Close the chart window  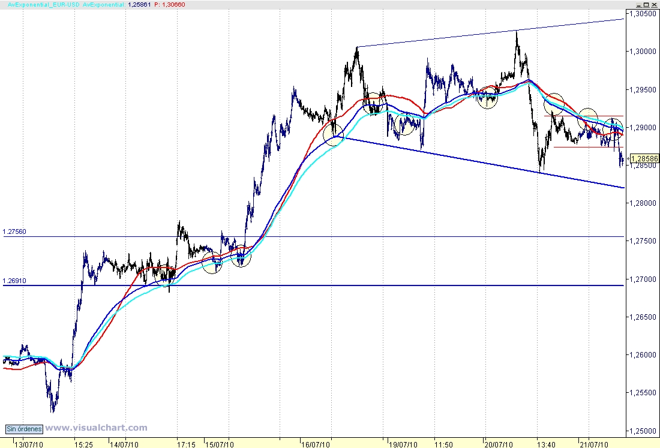(653, 5)
